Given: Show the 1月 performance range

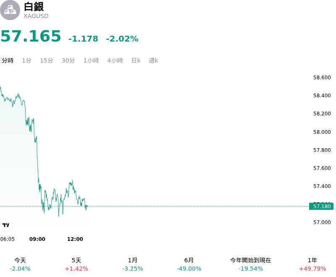Looking at the screenshot, I should [133, 264].
